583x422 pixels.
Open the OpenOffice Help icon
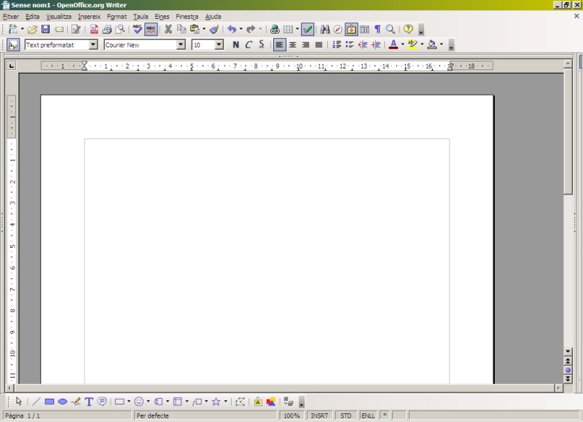[408, 29]
